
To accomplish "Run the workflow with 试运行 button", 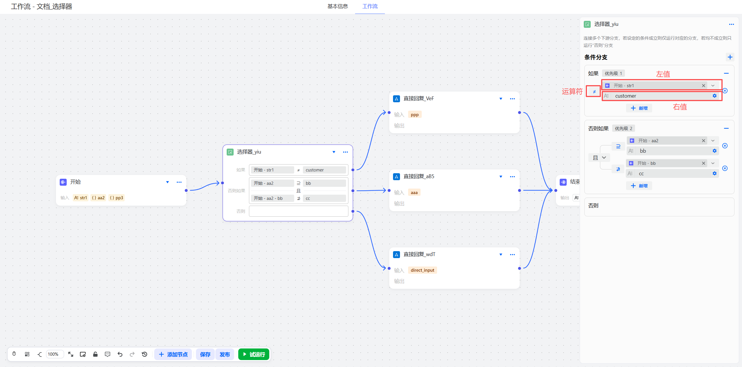I will click(254, 354).
